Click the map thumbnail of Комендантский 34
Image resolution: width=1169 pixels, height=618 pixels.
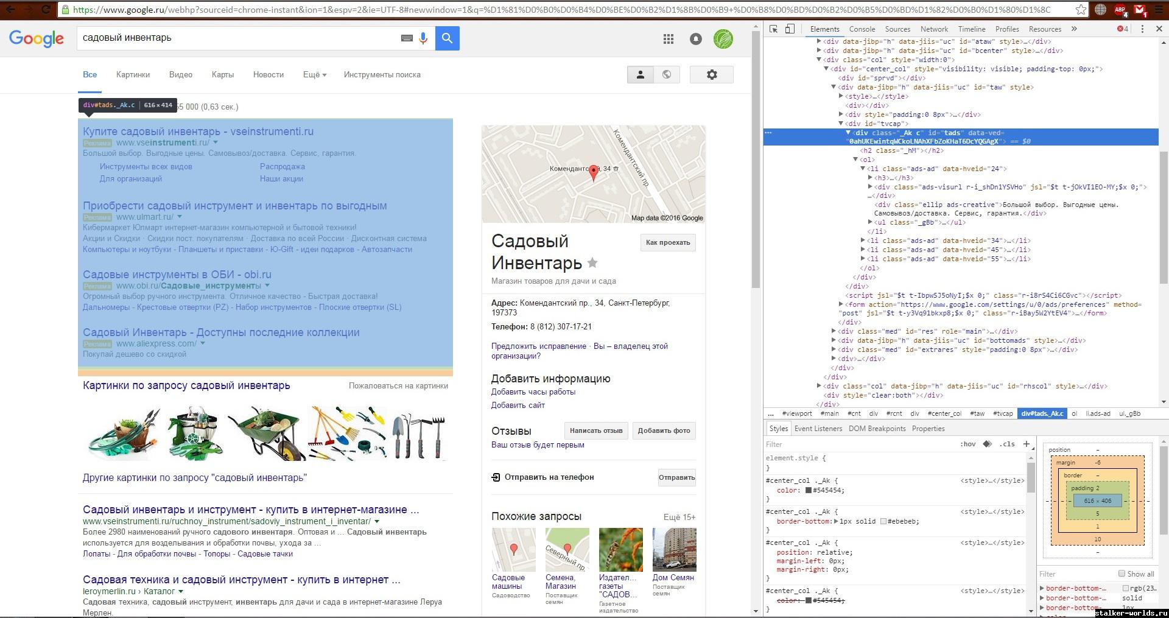(594, 174)
